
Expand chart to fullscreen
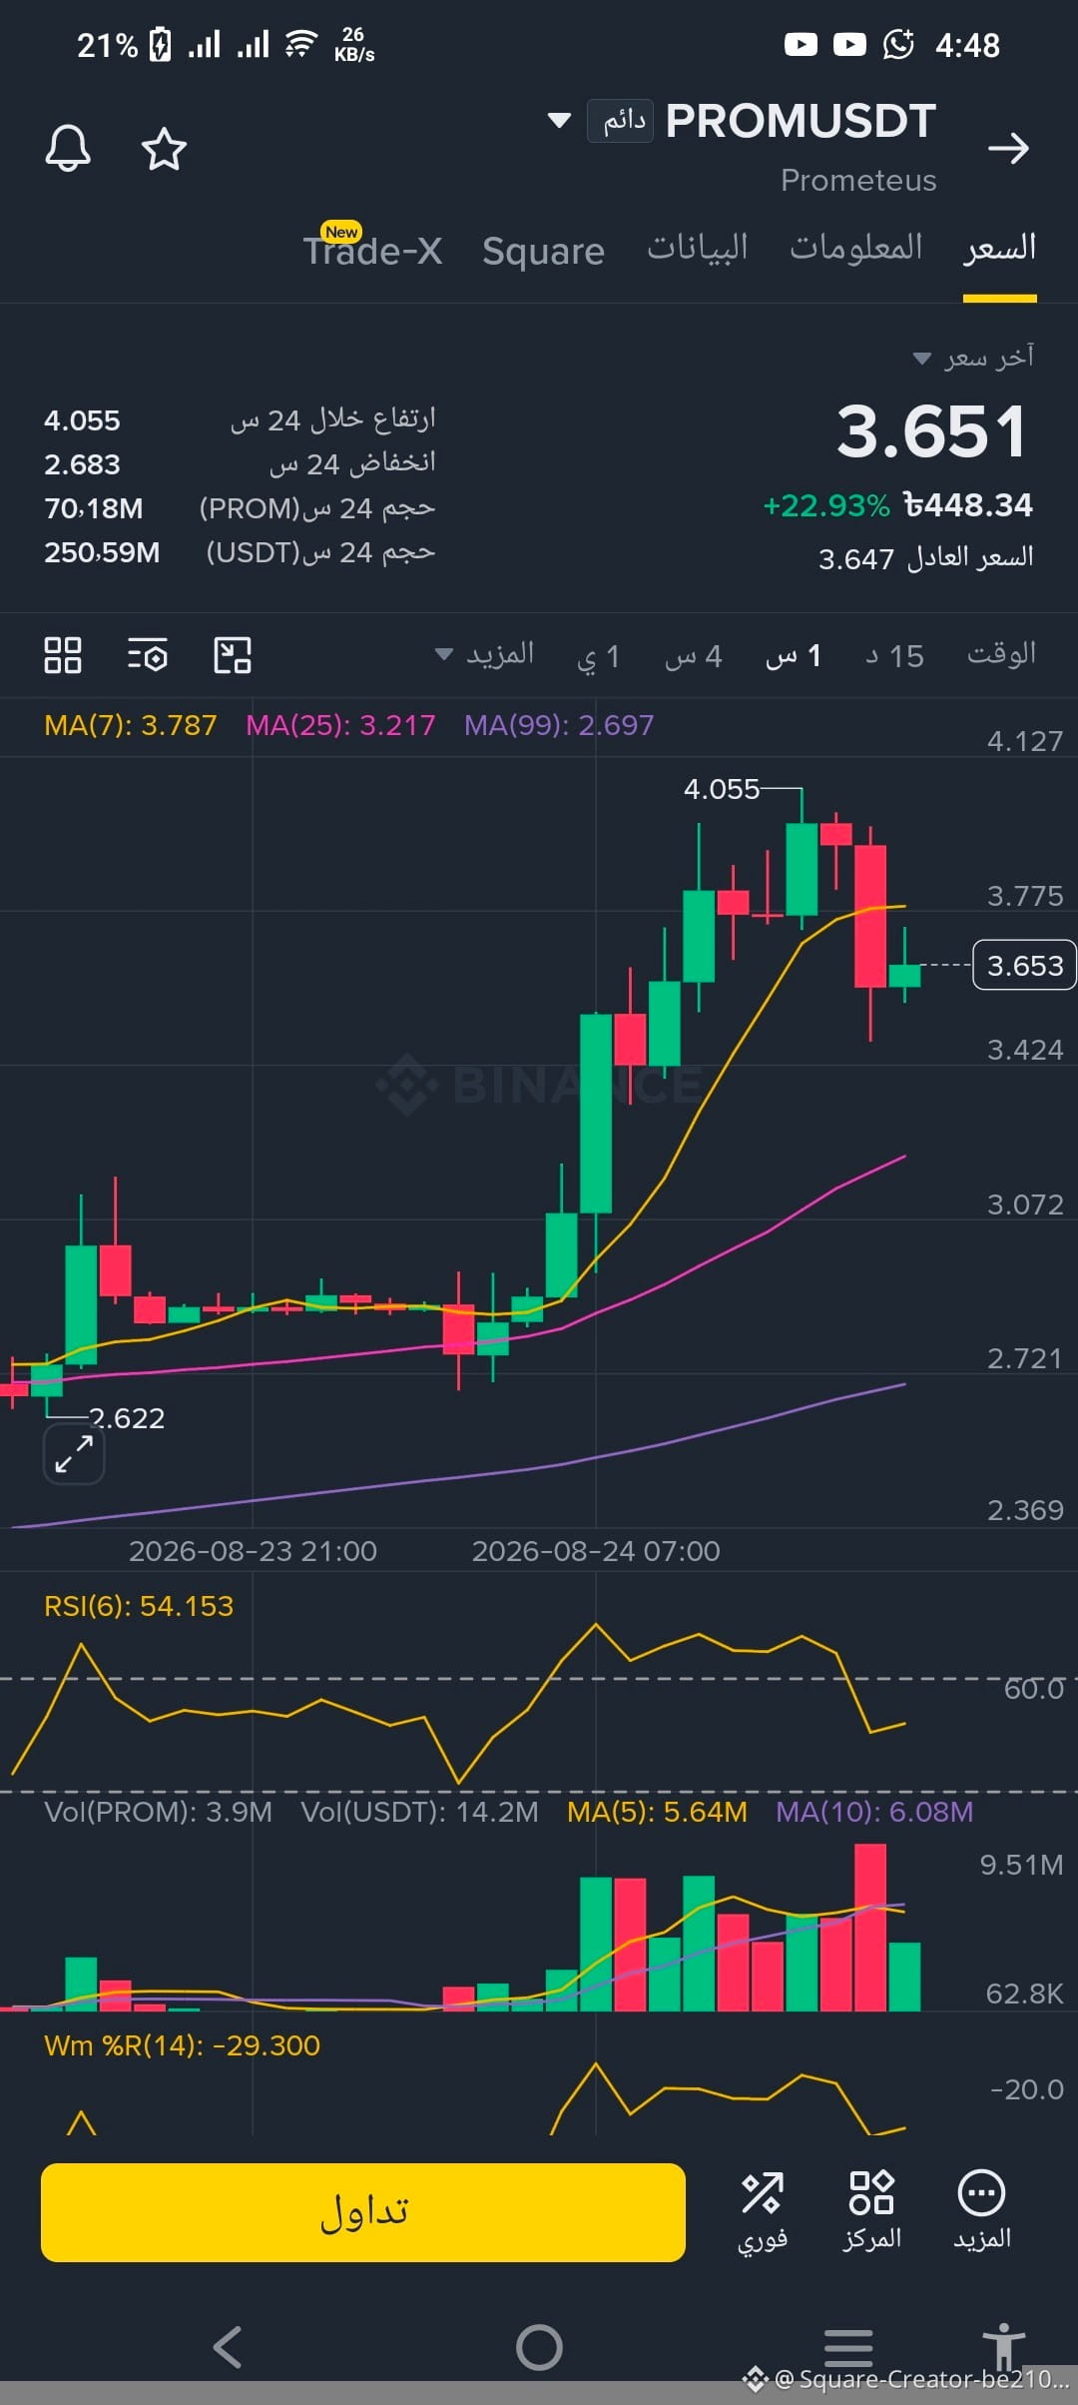click(x=74, y=1453)
